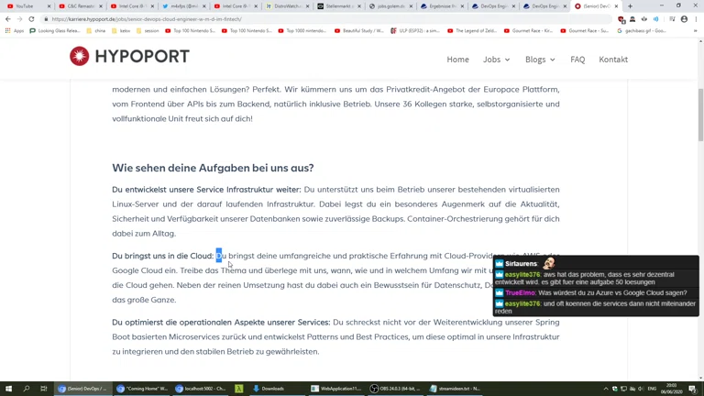Click the Hypoport logo
704x396 pixels.
coord(129,57)
